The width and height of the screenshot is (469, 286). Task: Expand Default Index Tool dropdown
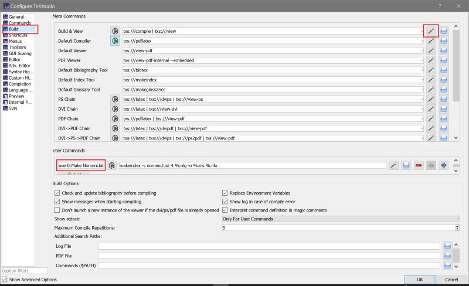pos(422,80)
